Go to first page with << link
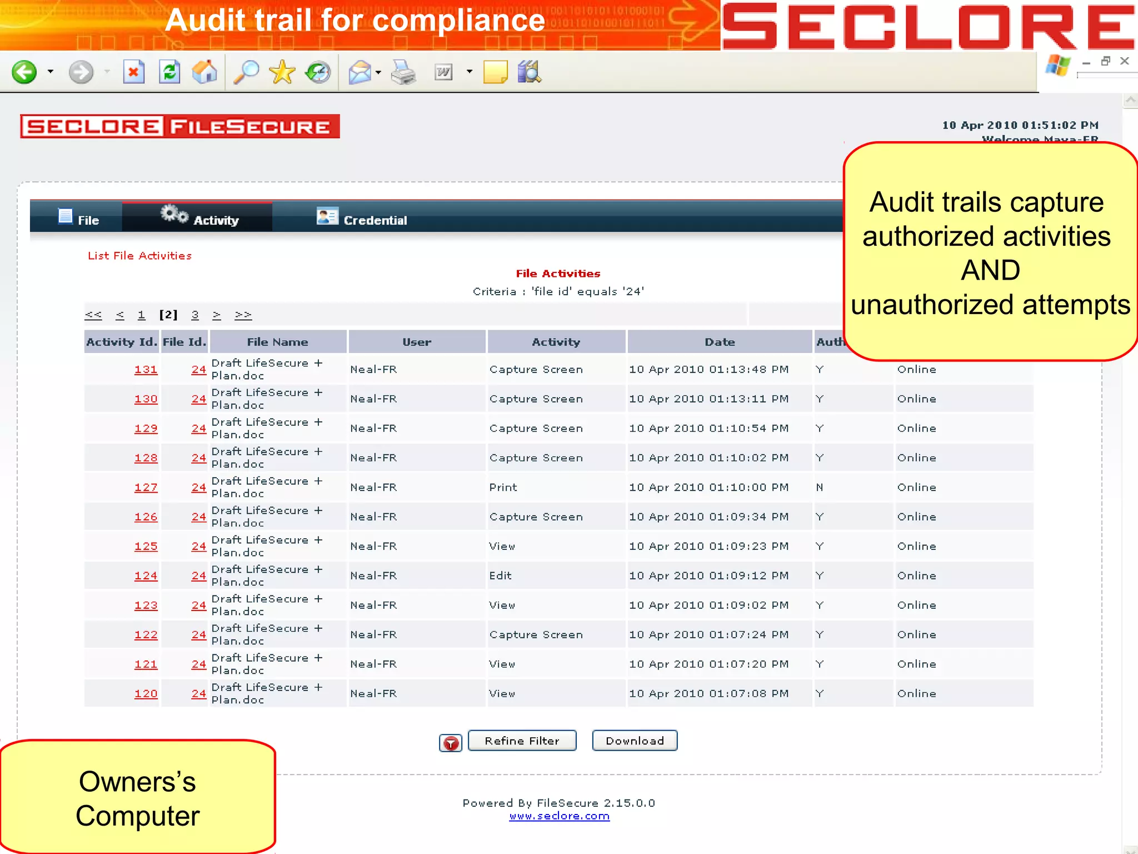Viewport: 1138px width, 854px height. (93, 315)
